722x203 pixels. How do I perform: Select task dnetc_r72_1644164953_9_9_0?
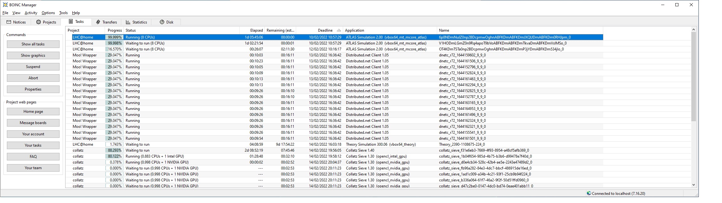pos(334,109)
